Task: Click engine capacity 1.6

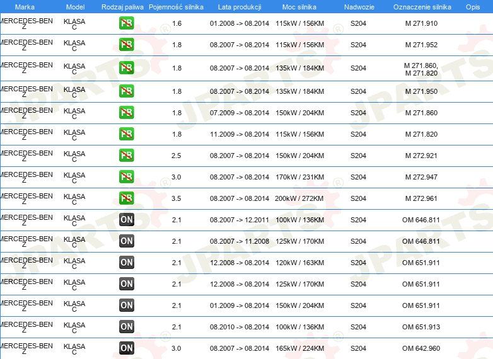Action: [x=177, y=23]
